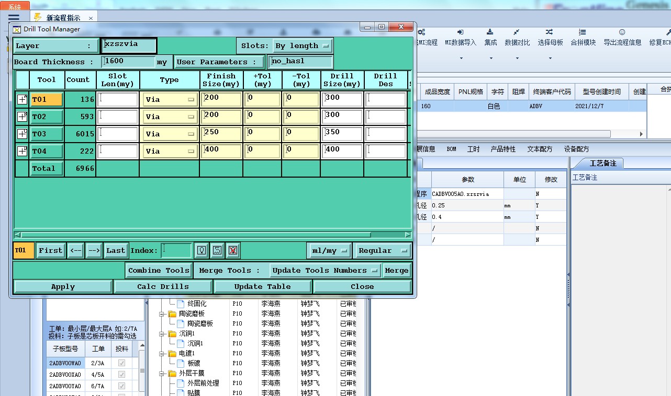Viewport: 671px width, 396px height.
Task: Click the Update Table button
Action: click(x=263, y=287)
